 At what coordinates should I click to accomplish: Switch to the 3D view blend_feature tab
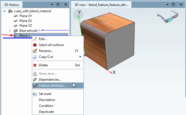(101, 5)
